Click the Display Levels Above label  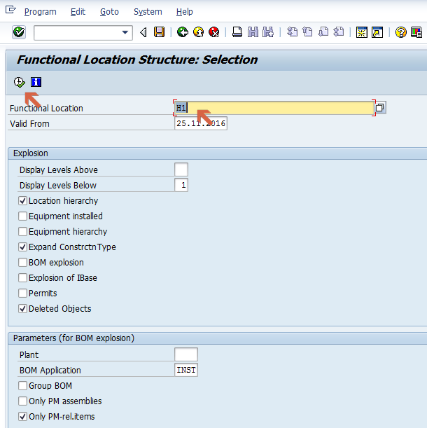[59, 170]
